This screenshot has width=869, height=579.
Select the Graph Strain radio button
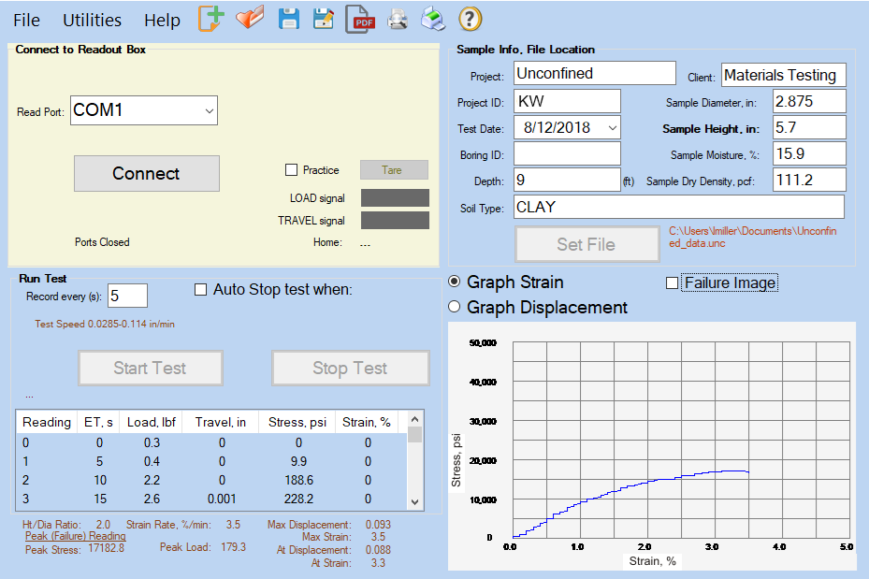454,282
